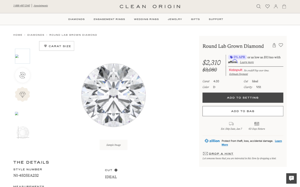Viewport: 300px width, 187px height.
Task: Click the Add to Bag button
Action: tap(243, 111)
